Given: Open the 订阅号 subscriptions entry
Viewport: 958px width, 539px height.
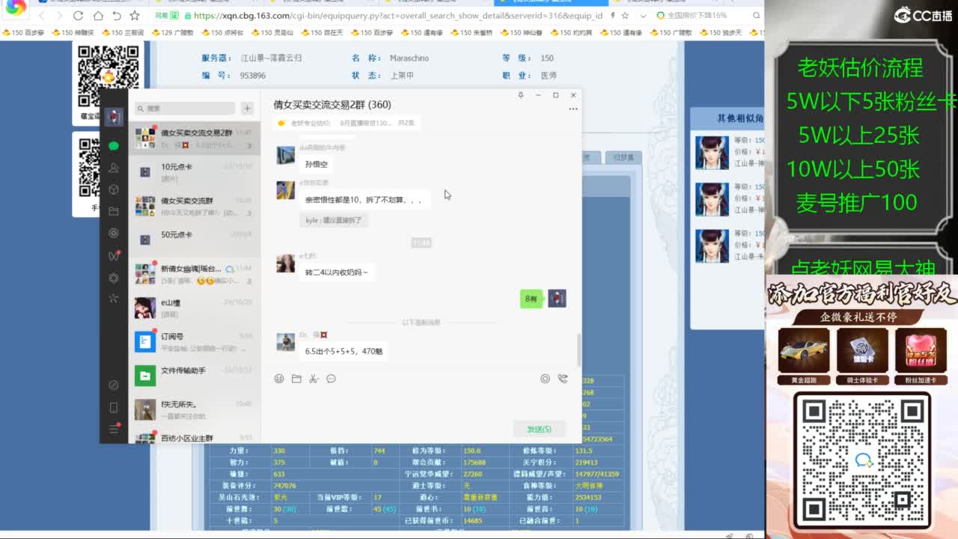Looking at the screenshot, I should point(195,341).
